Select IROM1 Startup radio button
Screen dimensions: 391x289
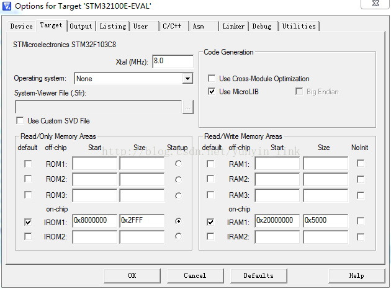pyautogui.click(x=178, y=221)
